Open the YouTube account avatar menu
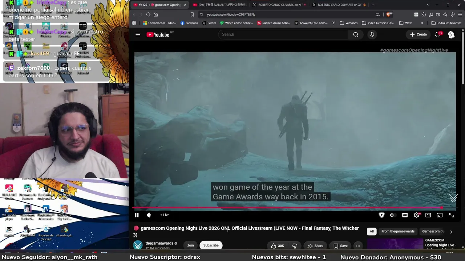The height and width of the screenshot is (261, 465). 451,34
